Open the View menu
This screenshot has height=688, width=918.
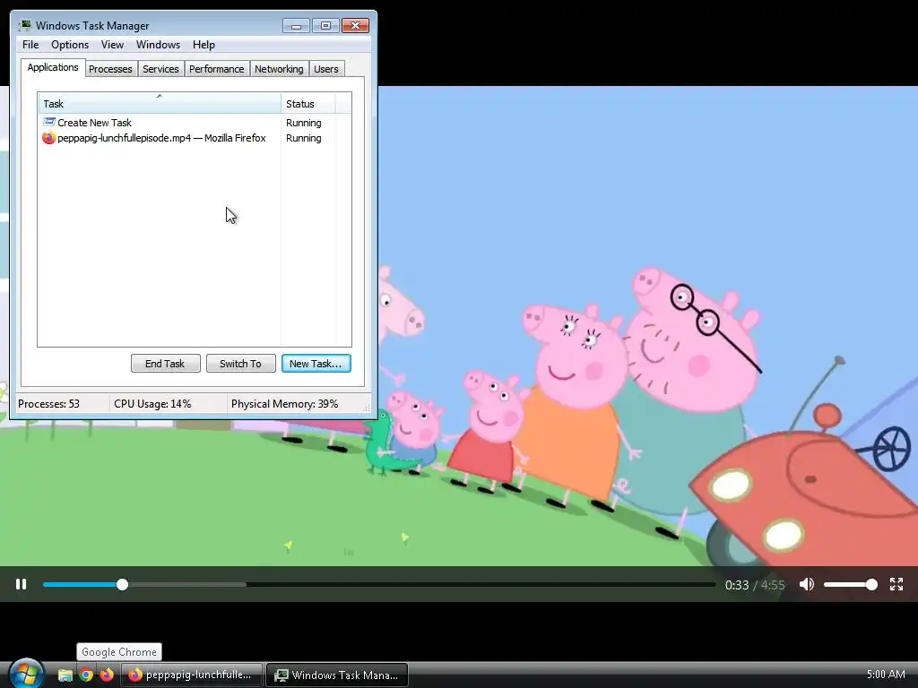click(x=112, y=45)
